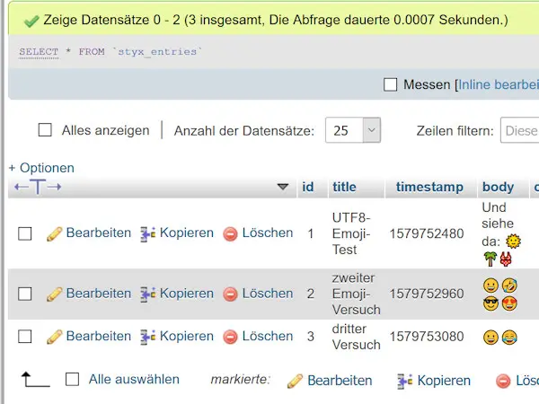539x404 pixels.
Task: Click the Zeilen filtern input field
Action: tap(521, 130)
